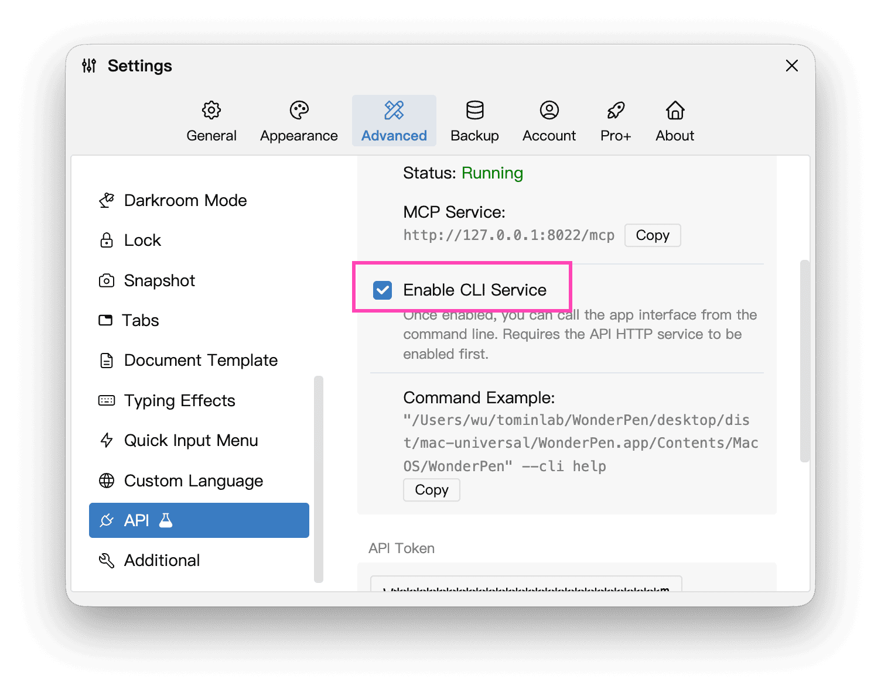Click the Enable CLI Service label

click(x=474, y=290)
